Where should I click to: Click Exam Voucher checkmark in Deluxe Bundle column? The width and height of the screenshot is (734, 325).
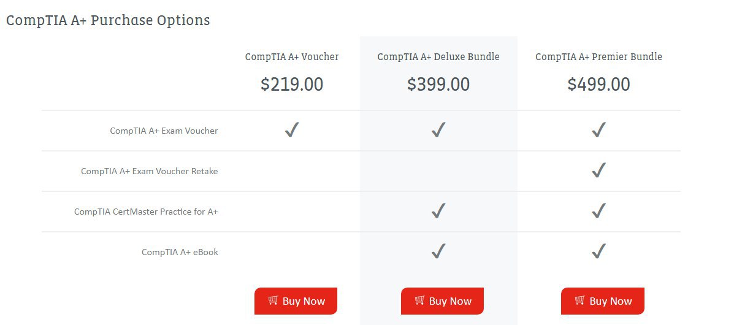(438, 130)
